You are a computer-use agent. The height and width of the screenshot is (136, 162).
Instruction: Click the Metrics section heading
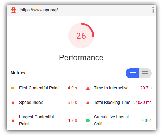pyautogui.click(x=18, y=73)
